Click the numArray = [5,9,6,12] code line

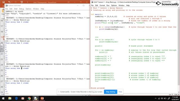point(106,17)
